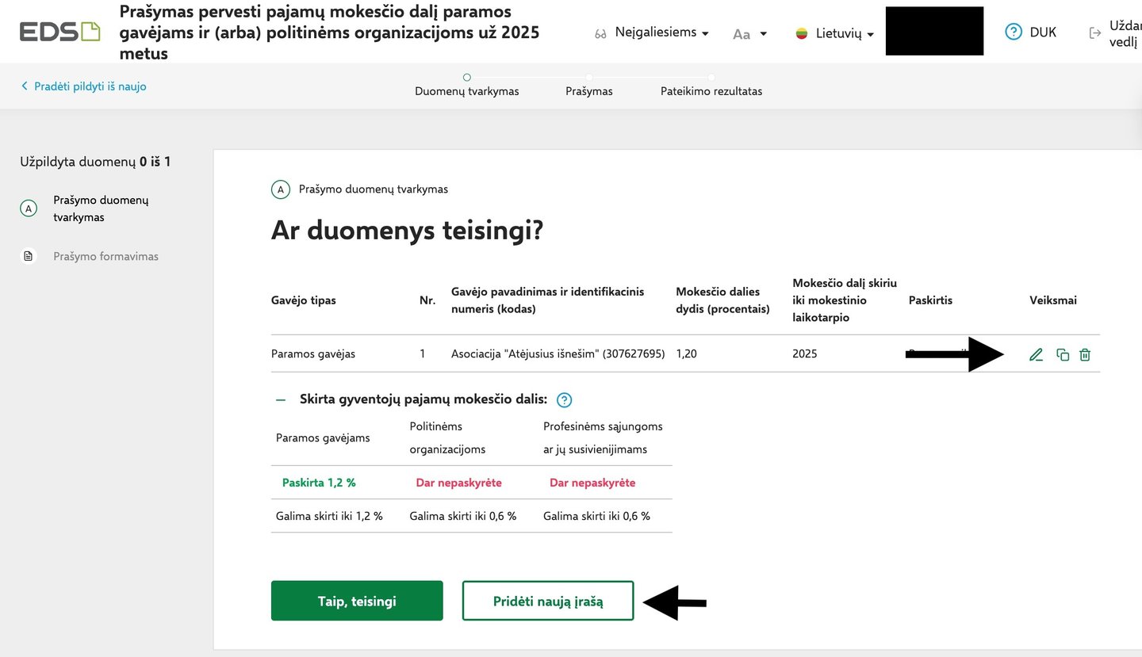Image resolution: width=1142 pixels, height=657 pixels.
Task: Select the Duomenų tvarkymas step
Action: 466,91
